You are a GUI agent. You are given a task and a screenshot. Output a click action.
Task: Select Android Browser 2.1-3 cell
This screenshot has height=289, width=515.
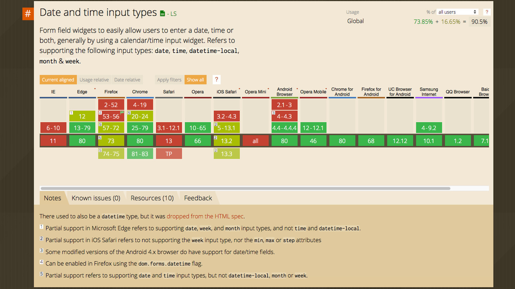click(285, 105)
